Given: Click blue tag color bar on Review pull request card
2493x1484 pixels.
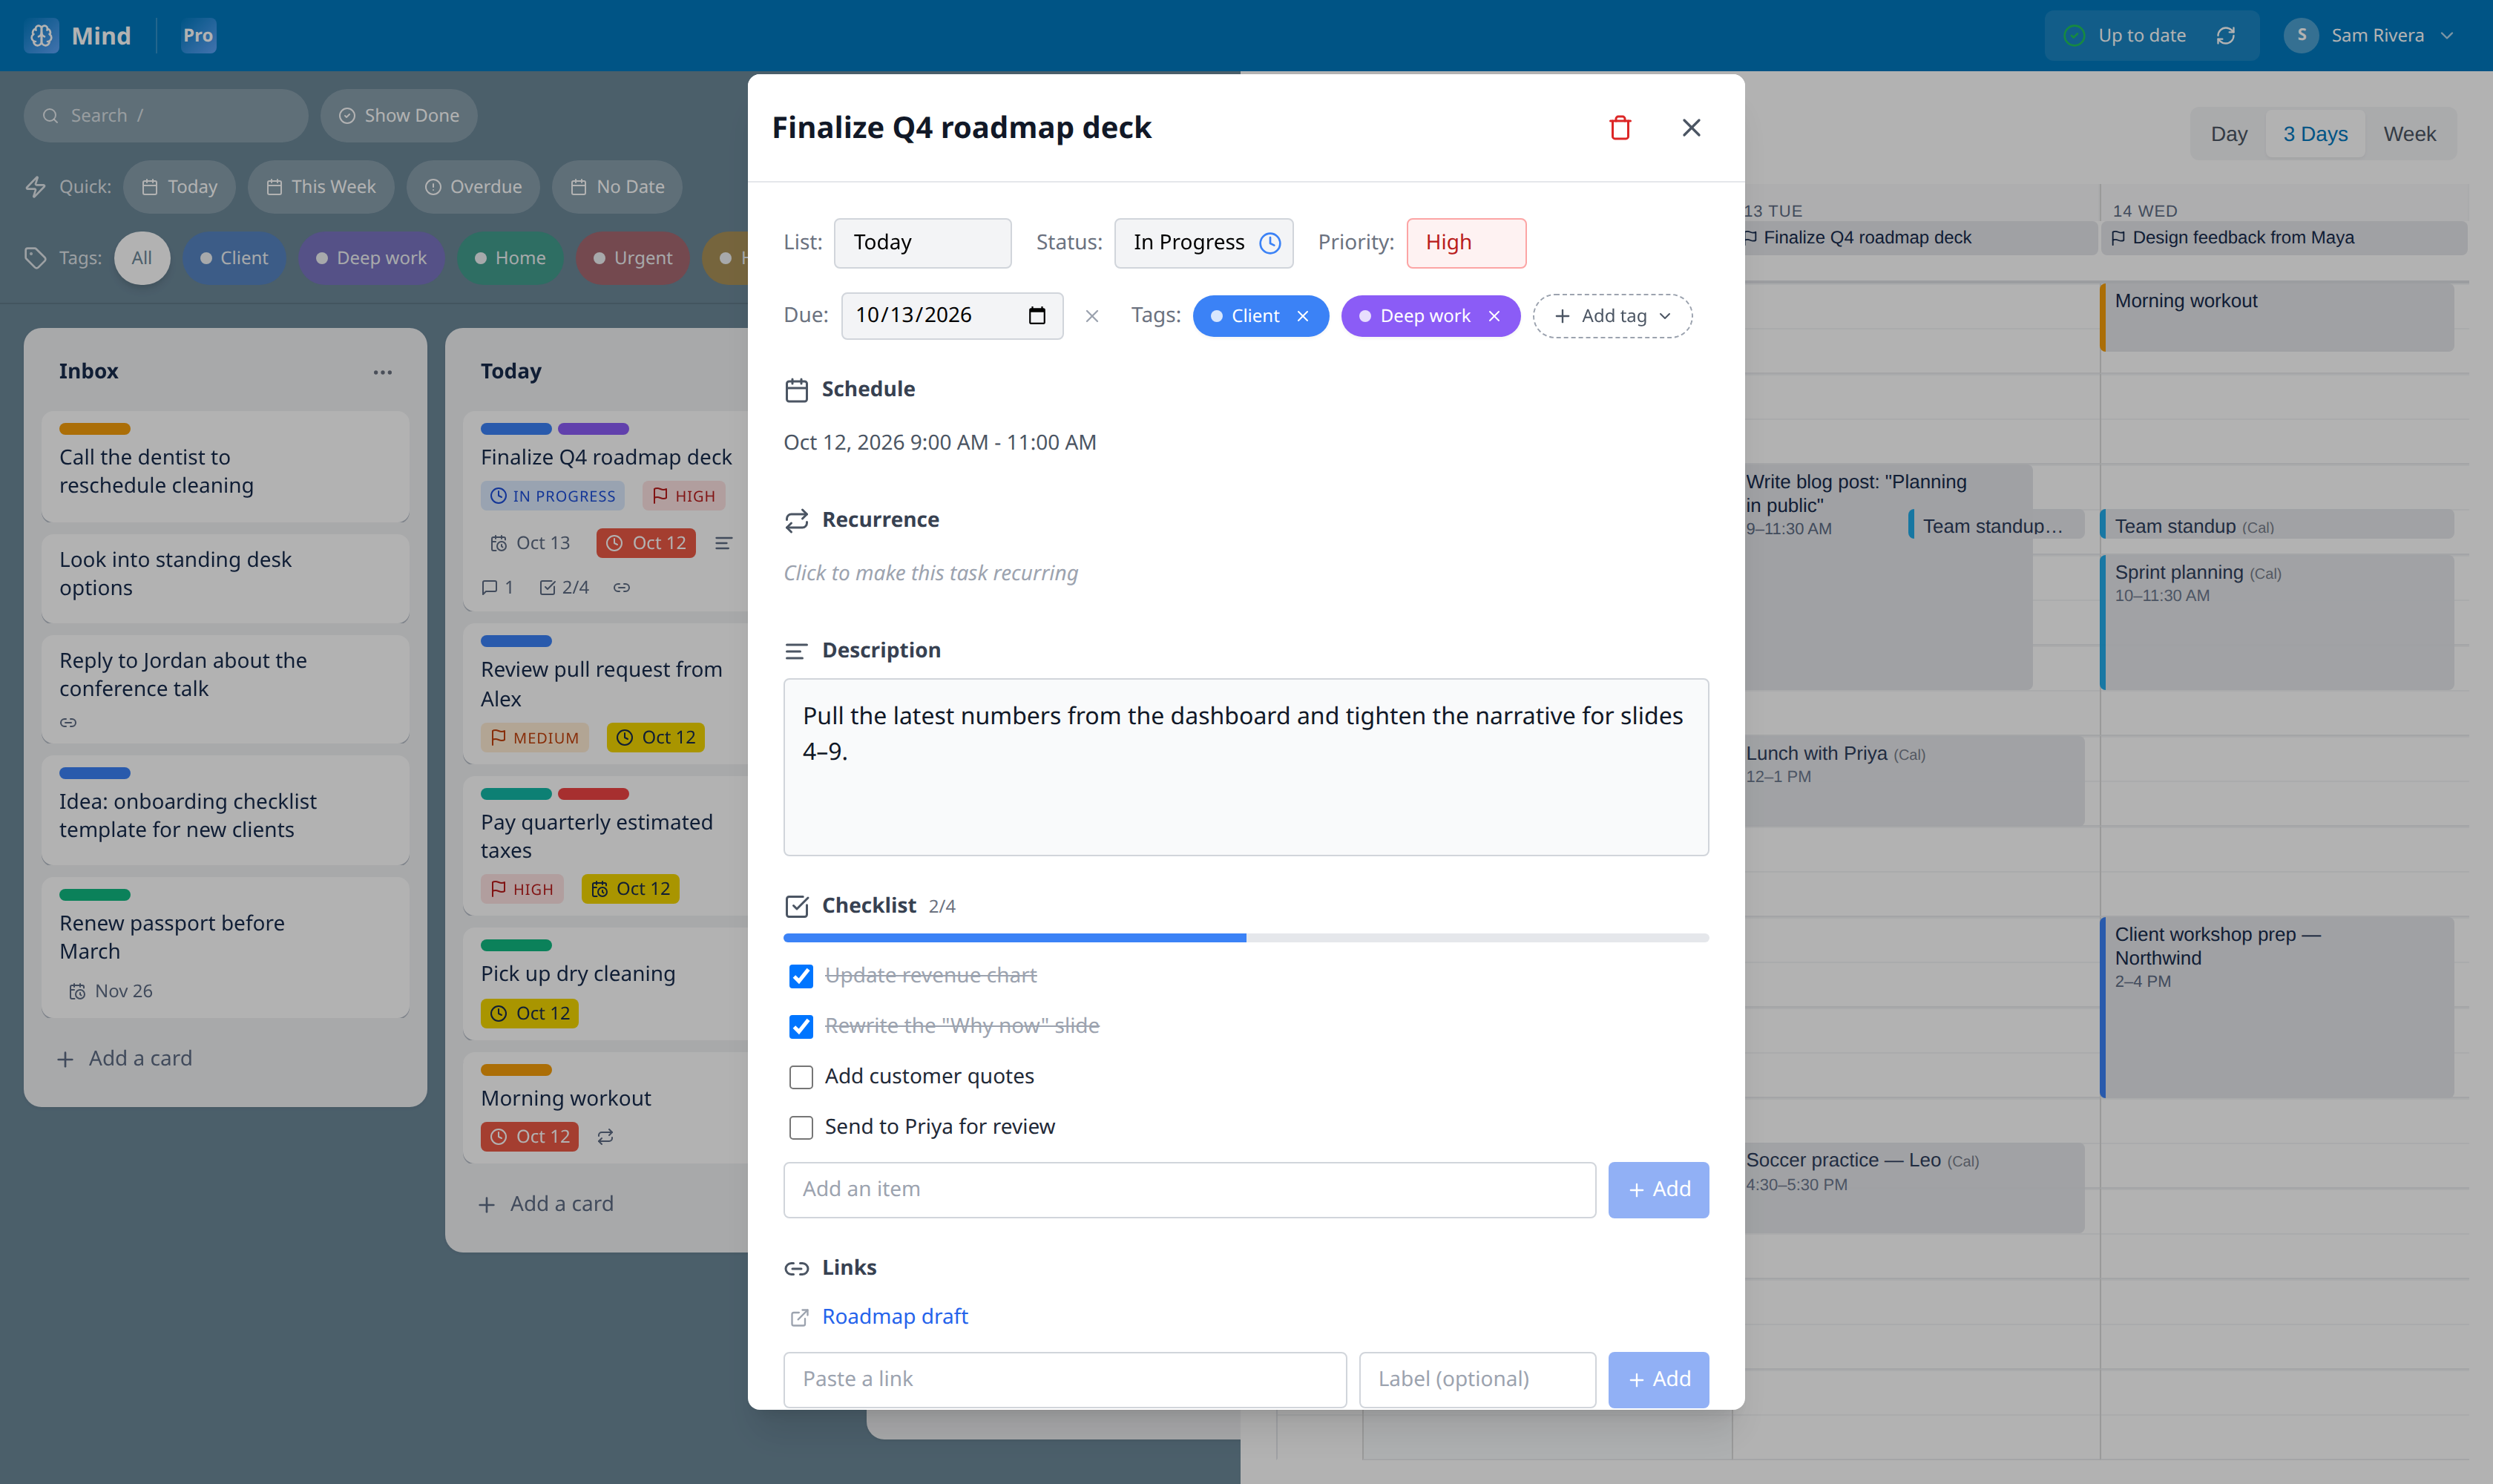Looking at the screenshot, I should (516, 641).
